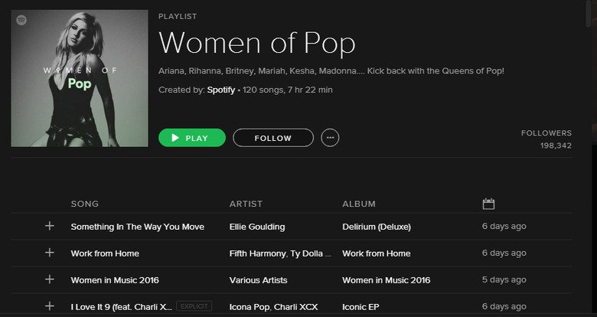Viewport: 597px width, 317px height.
Task: Open the Spotify creator profile link
Action: pos(221,90)
